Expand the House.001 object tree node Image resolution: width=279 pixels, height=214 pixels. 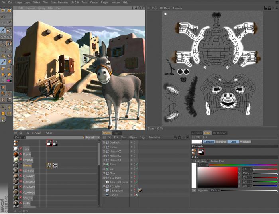point(104,160)
